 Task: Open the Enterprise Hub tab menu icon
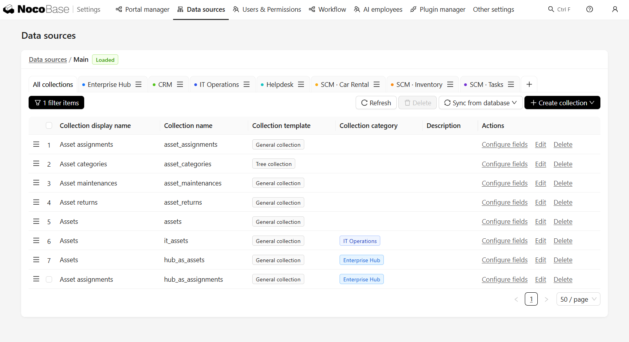[139, 85]
